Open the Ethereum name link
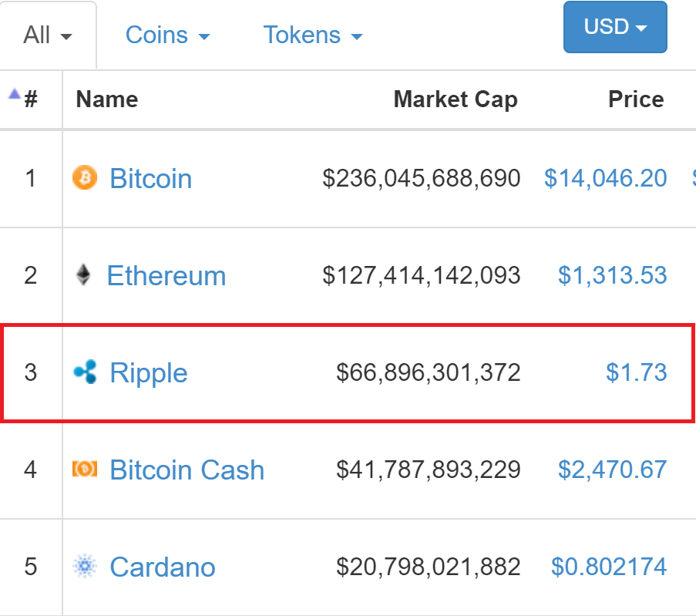The width and height of the screenshot is (696, 616). pos(166,276)
